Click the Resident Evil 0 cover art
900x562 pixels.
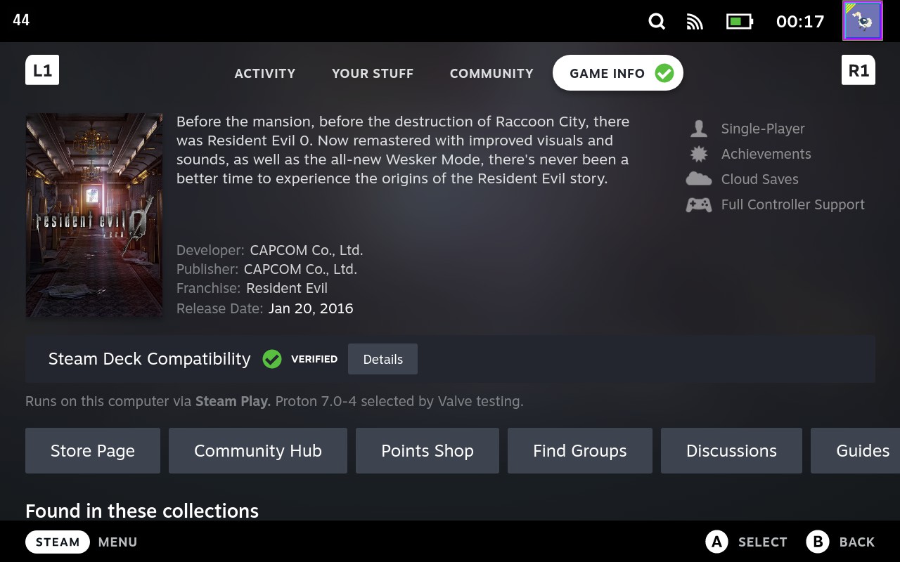[x=94, y=215]
